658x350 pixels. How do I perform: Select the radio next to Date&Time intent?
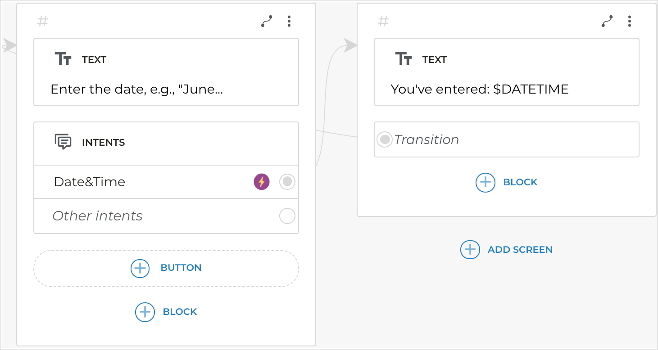point(287,182)
